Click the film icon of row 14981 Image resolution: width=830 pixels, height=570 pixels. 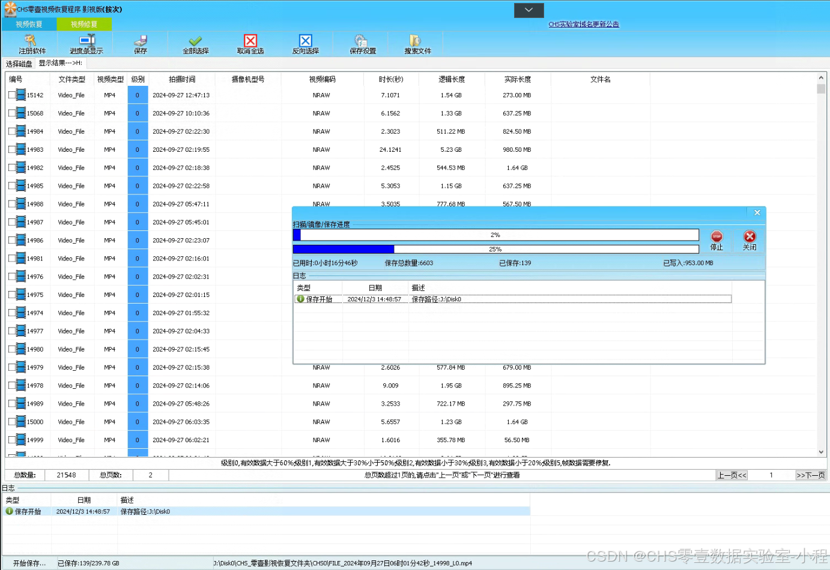click(21, 258)
